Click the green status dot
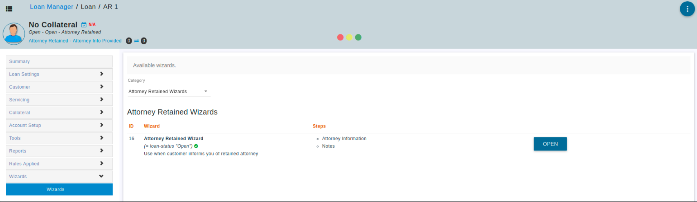Screen dimensions: 697x202 [x=358, y=37]
